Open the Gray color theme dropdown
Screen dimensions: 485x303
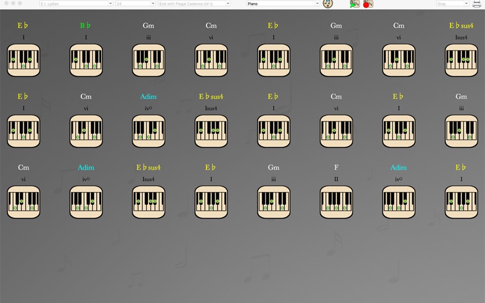pos(452,4)
